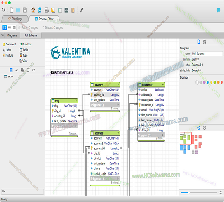Select the Type item in the palette
The width and height of the screenshot is (224, 202).
pyautogui.click(x=24, y=56)
